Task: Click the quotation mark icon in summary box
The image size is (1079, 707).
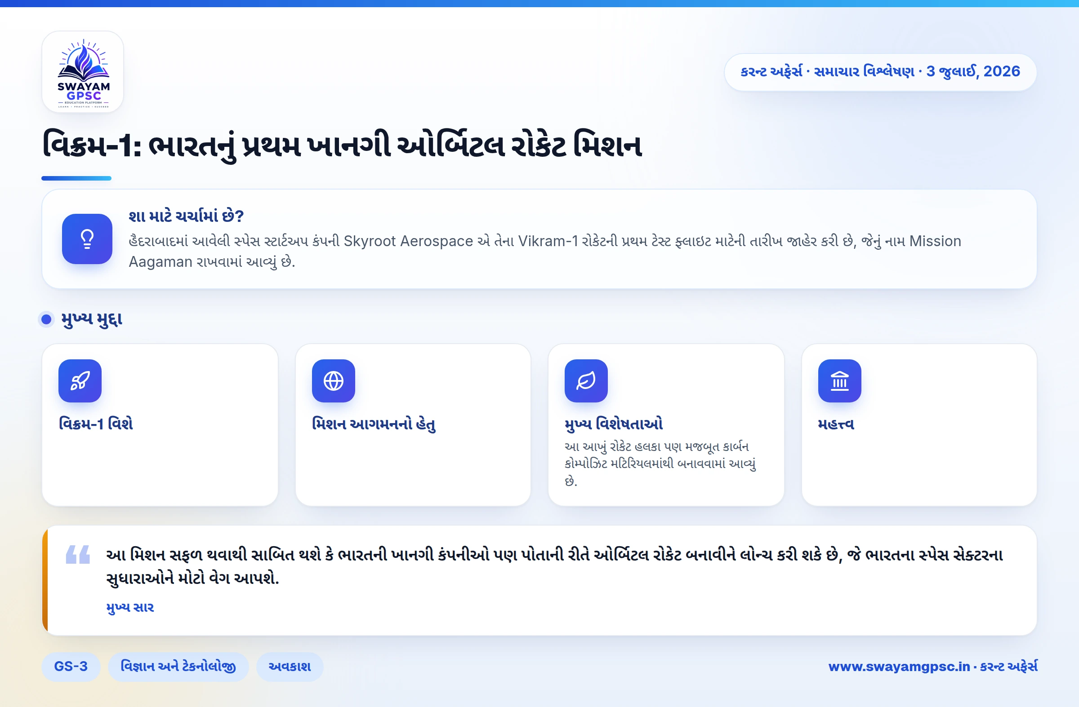Action: (x=78, y=554)
